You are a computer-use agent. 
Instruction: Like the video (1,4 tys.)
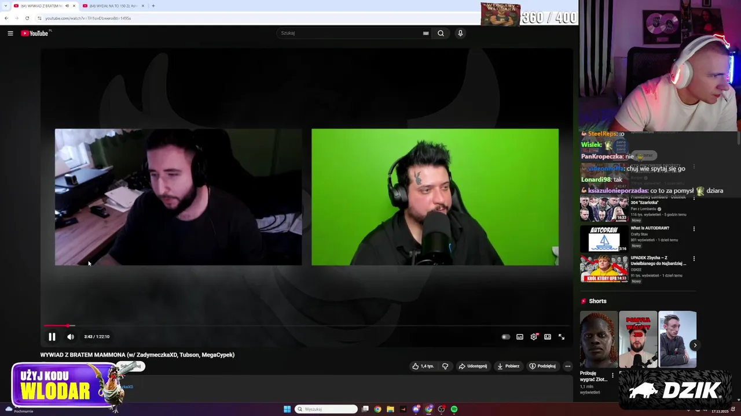click(x=423, y=366)
